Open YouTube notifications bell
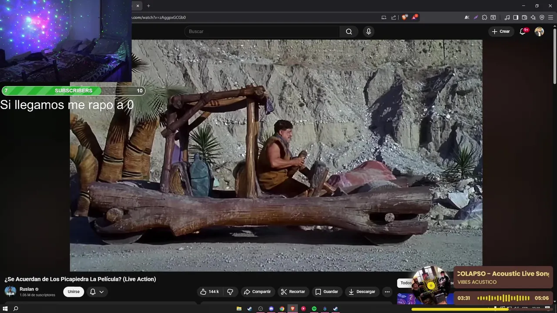 [x=523, y=31]
